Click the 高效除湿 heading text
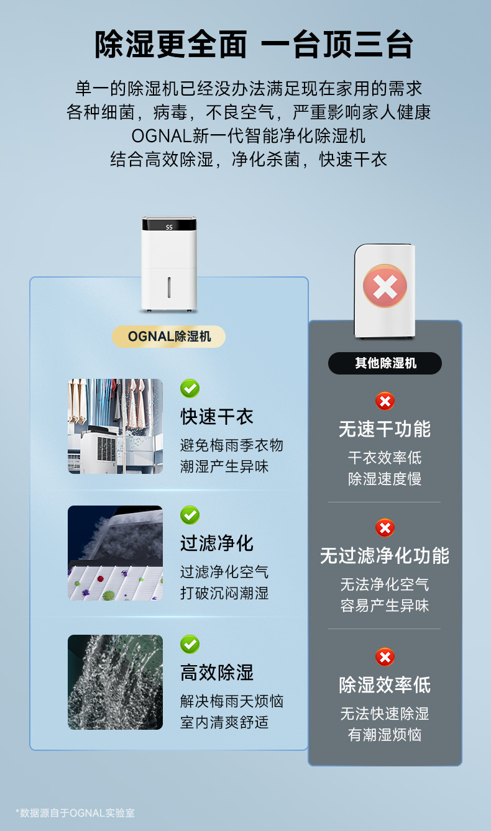The image size is (491, 831). click(x=217, y=672)
